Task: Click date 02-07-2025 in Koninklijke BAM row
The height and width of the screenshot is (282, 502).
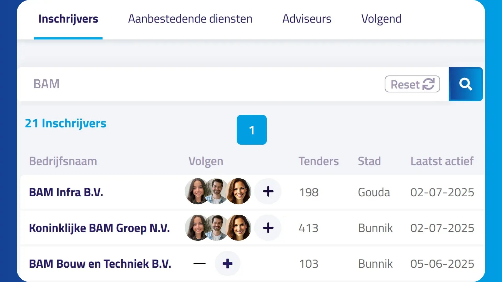Action: click(x=442, y=228)
